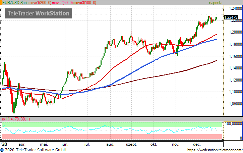Click the máj. month label
The width and height of the screenshot is (243, 153).
pyautogui.click(x=44, y=145)
